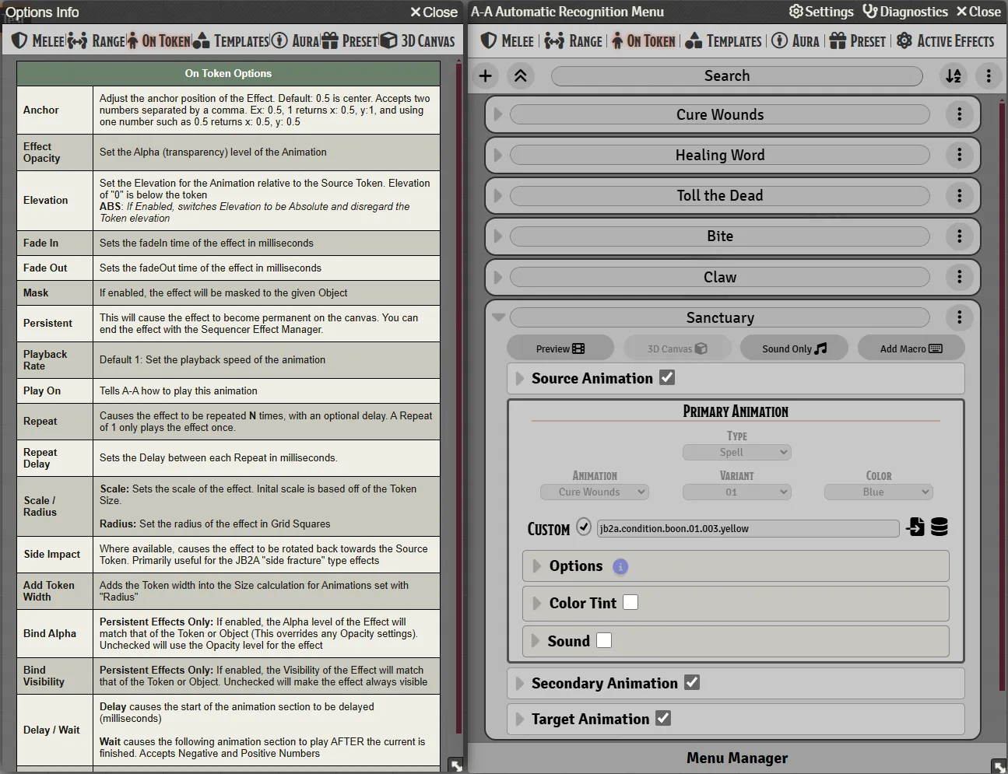Click the file import icon next to Custom path

click(915, 527)
